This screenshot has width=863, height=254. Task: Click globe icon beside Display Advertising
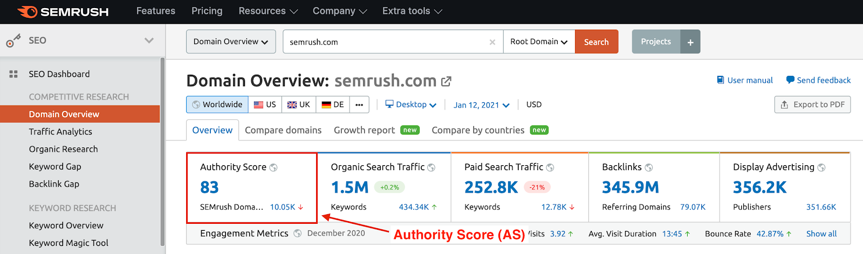pos(821,167)
